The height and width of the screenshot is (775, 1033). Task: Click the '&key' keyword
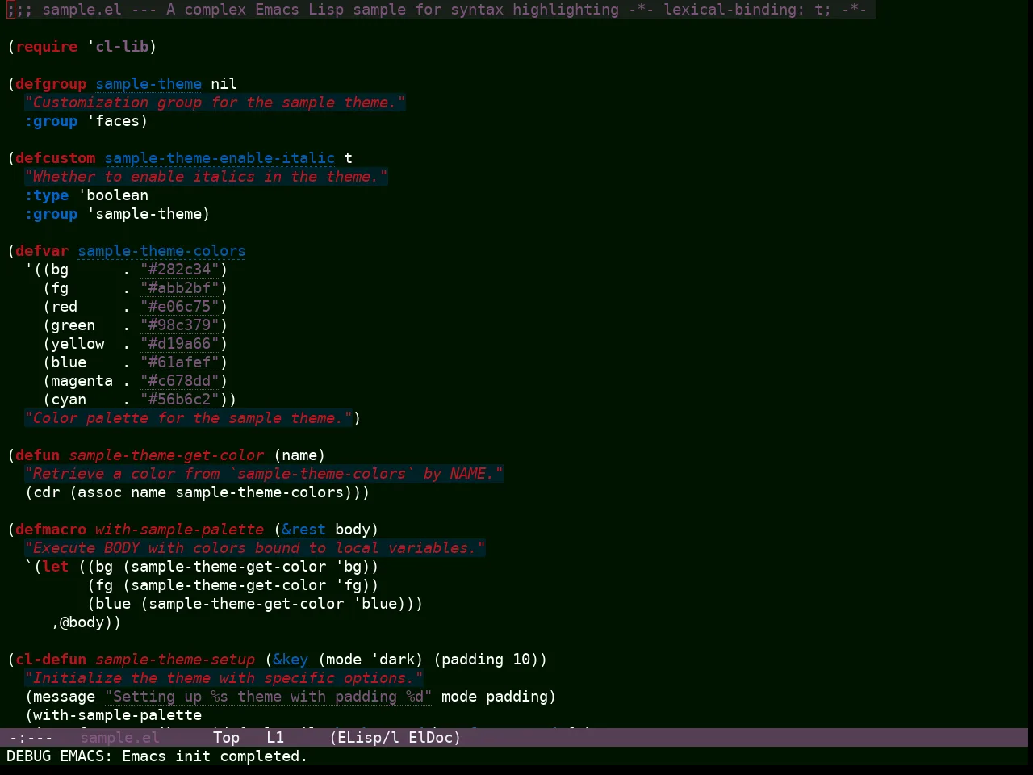click(291, 660)
